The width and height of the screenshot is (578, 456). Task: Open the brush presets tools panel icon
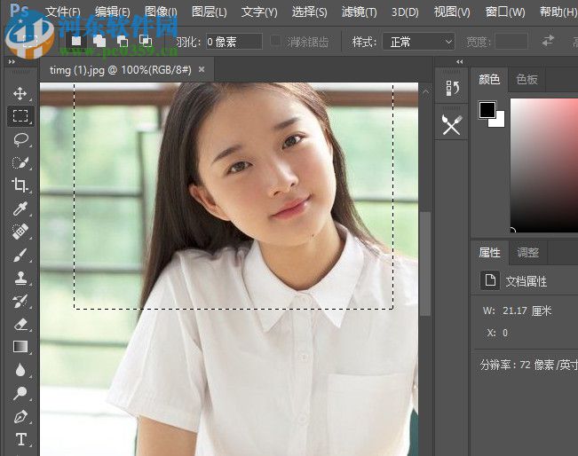pos(452,125)
